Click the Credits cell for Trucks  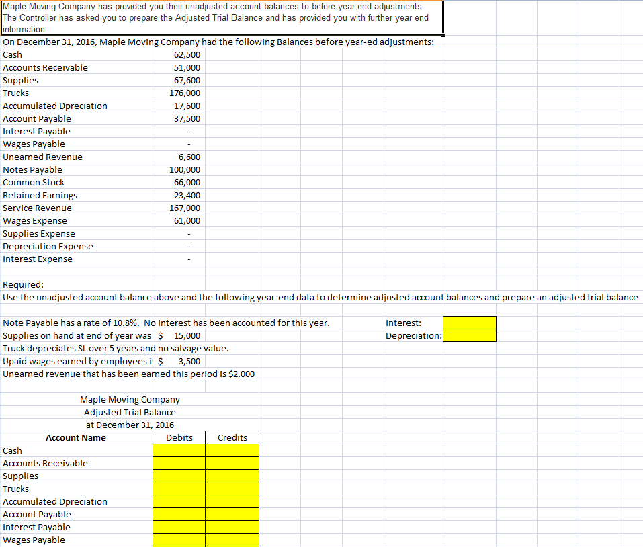pyautogui.click(x=232, y=489)
